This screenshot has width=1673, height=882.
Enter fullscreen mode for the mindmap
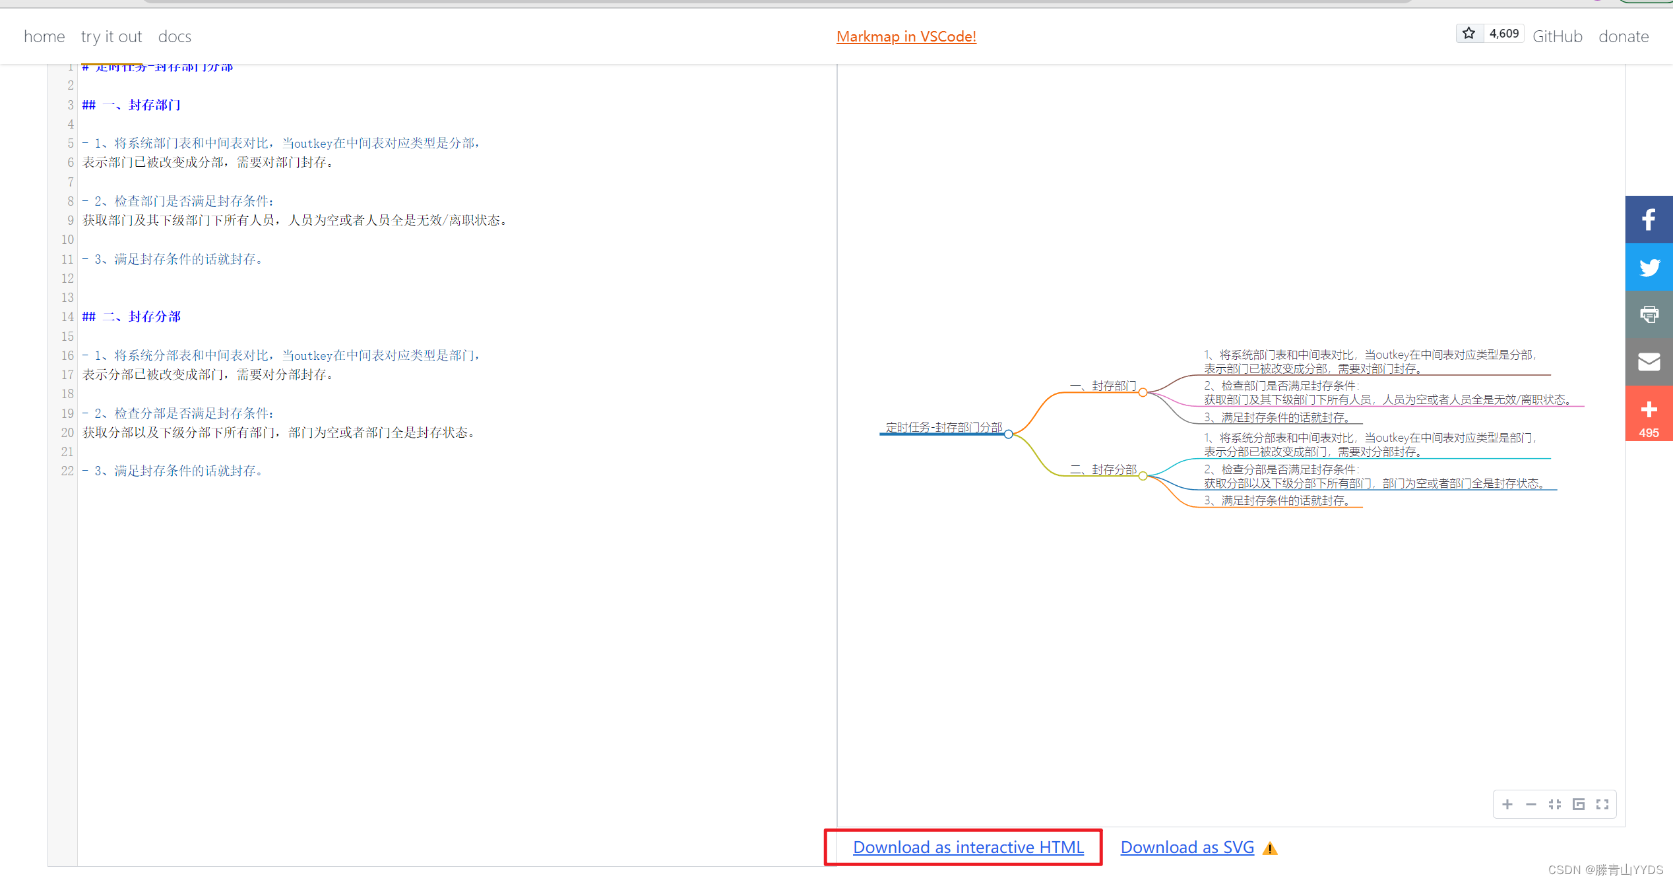[x=1602, y=804]
